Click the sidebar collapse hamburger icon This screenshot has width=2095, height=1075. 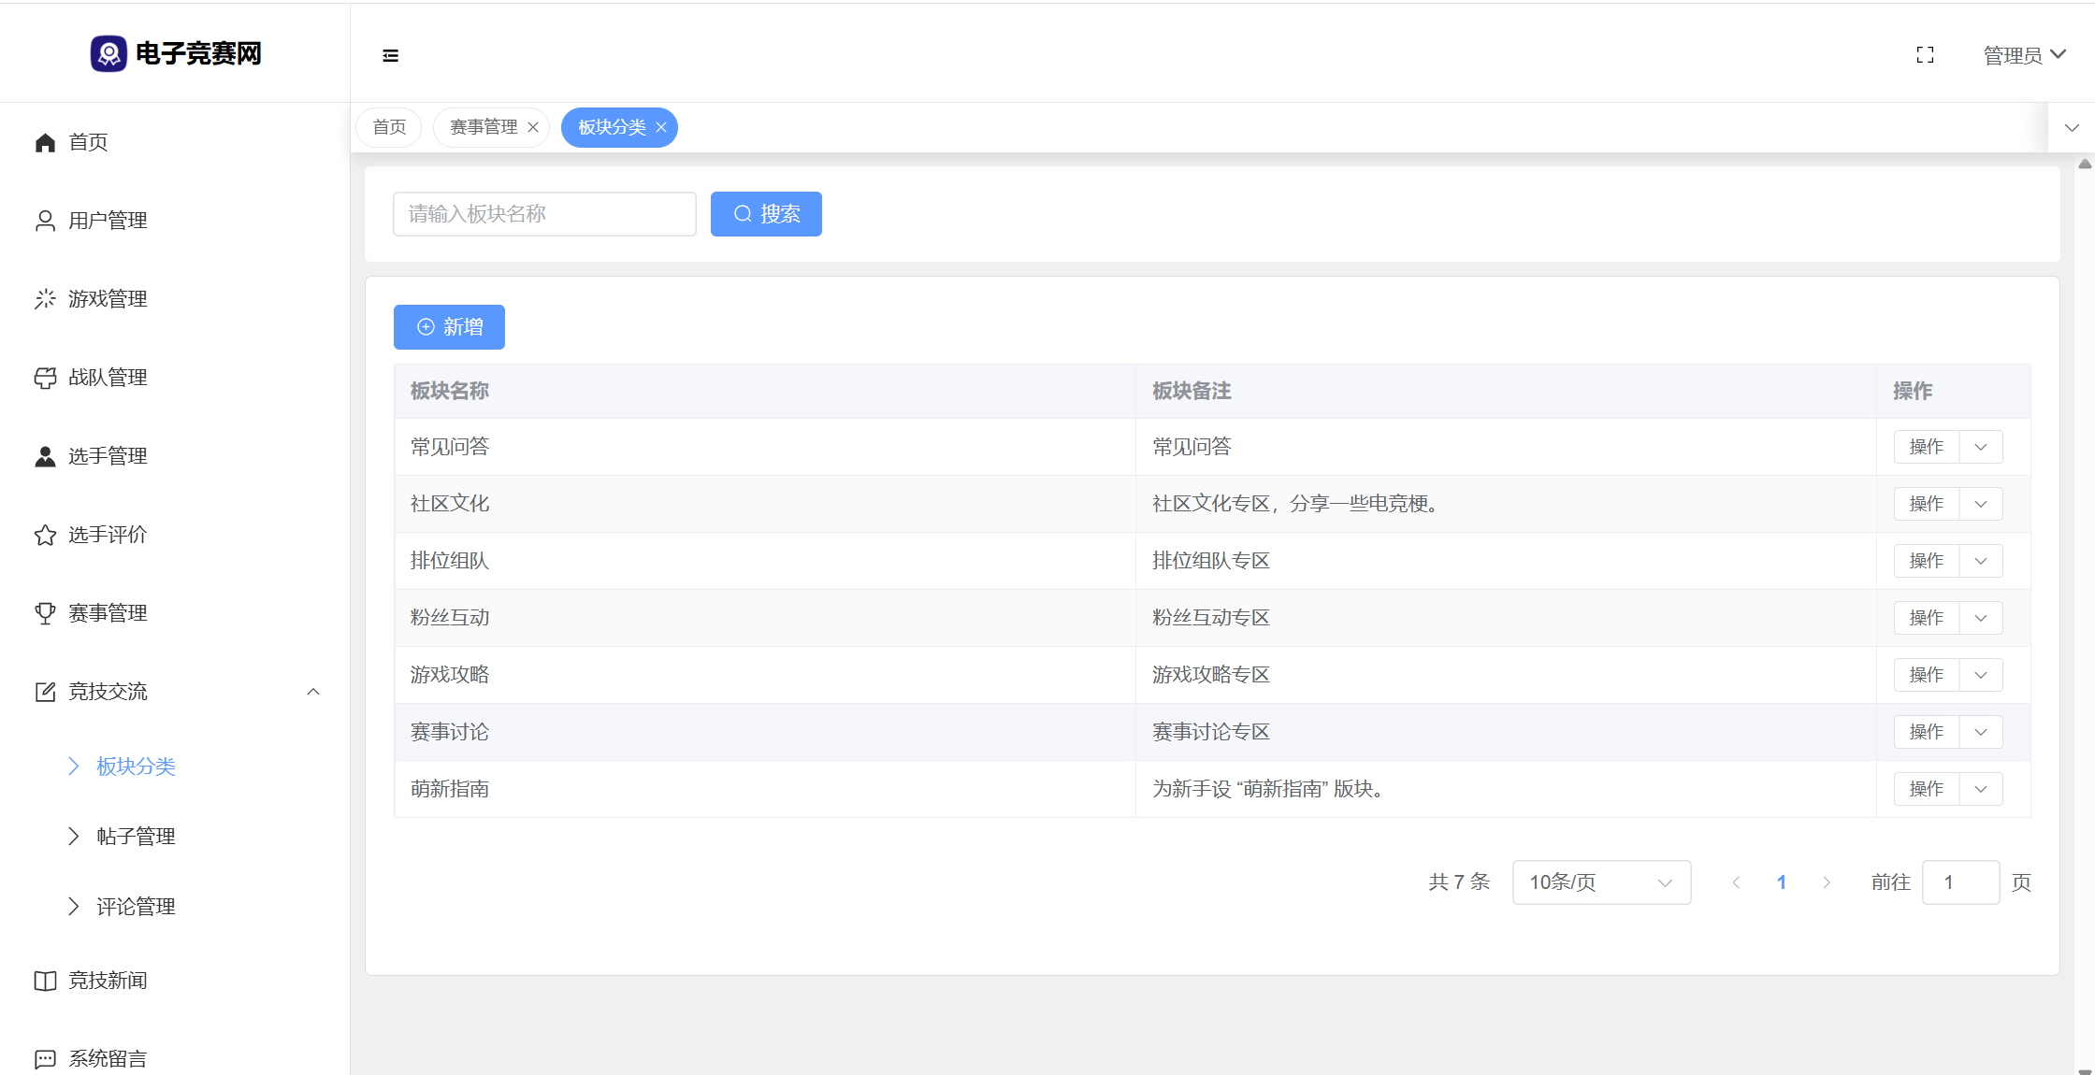(x=391, y=56)
